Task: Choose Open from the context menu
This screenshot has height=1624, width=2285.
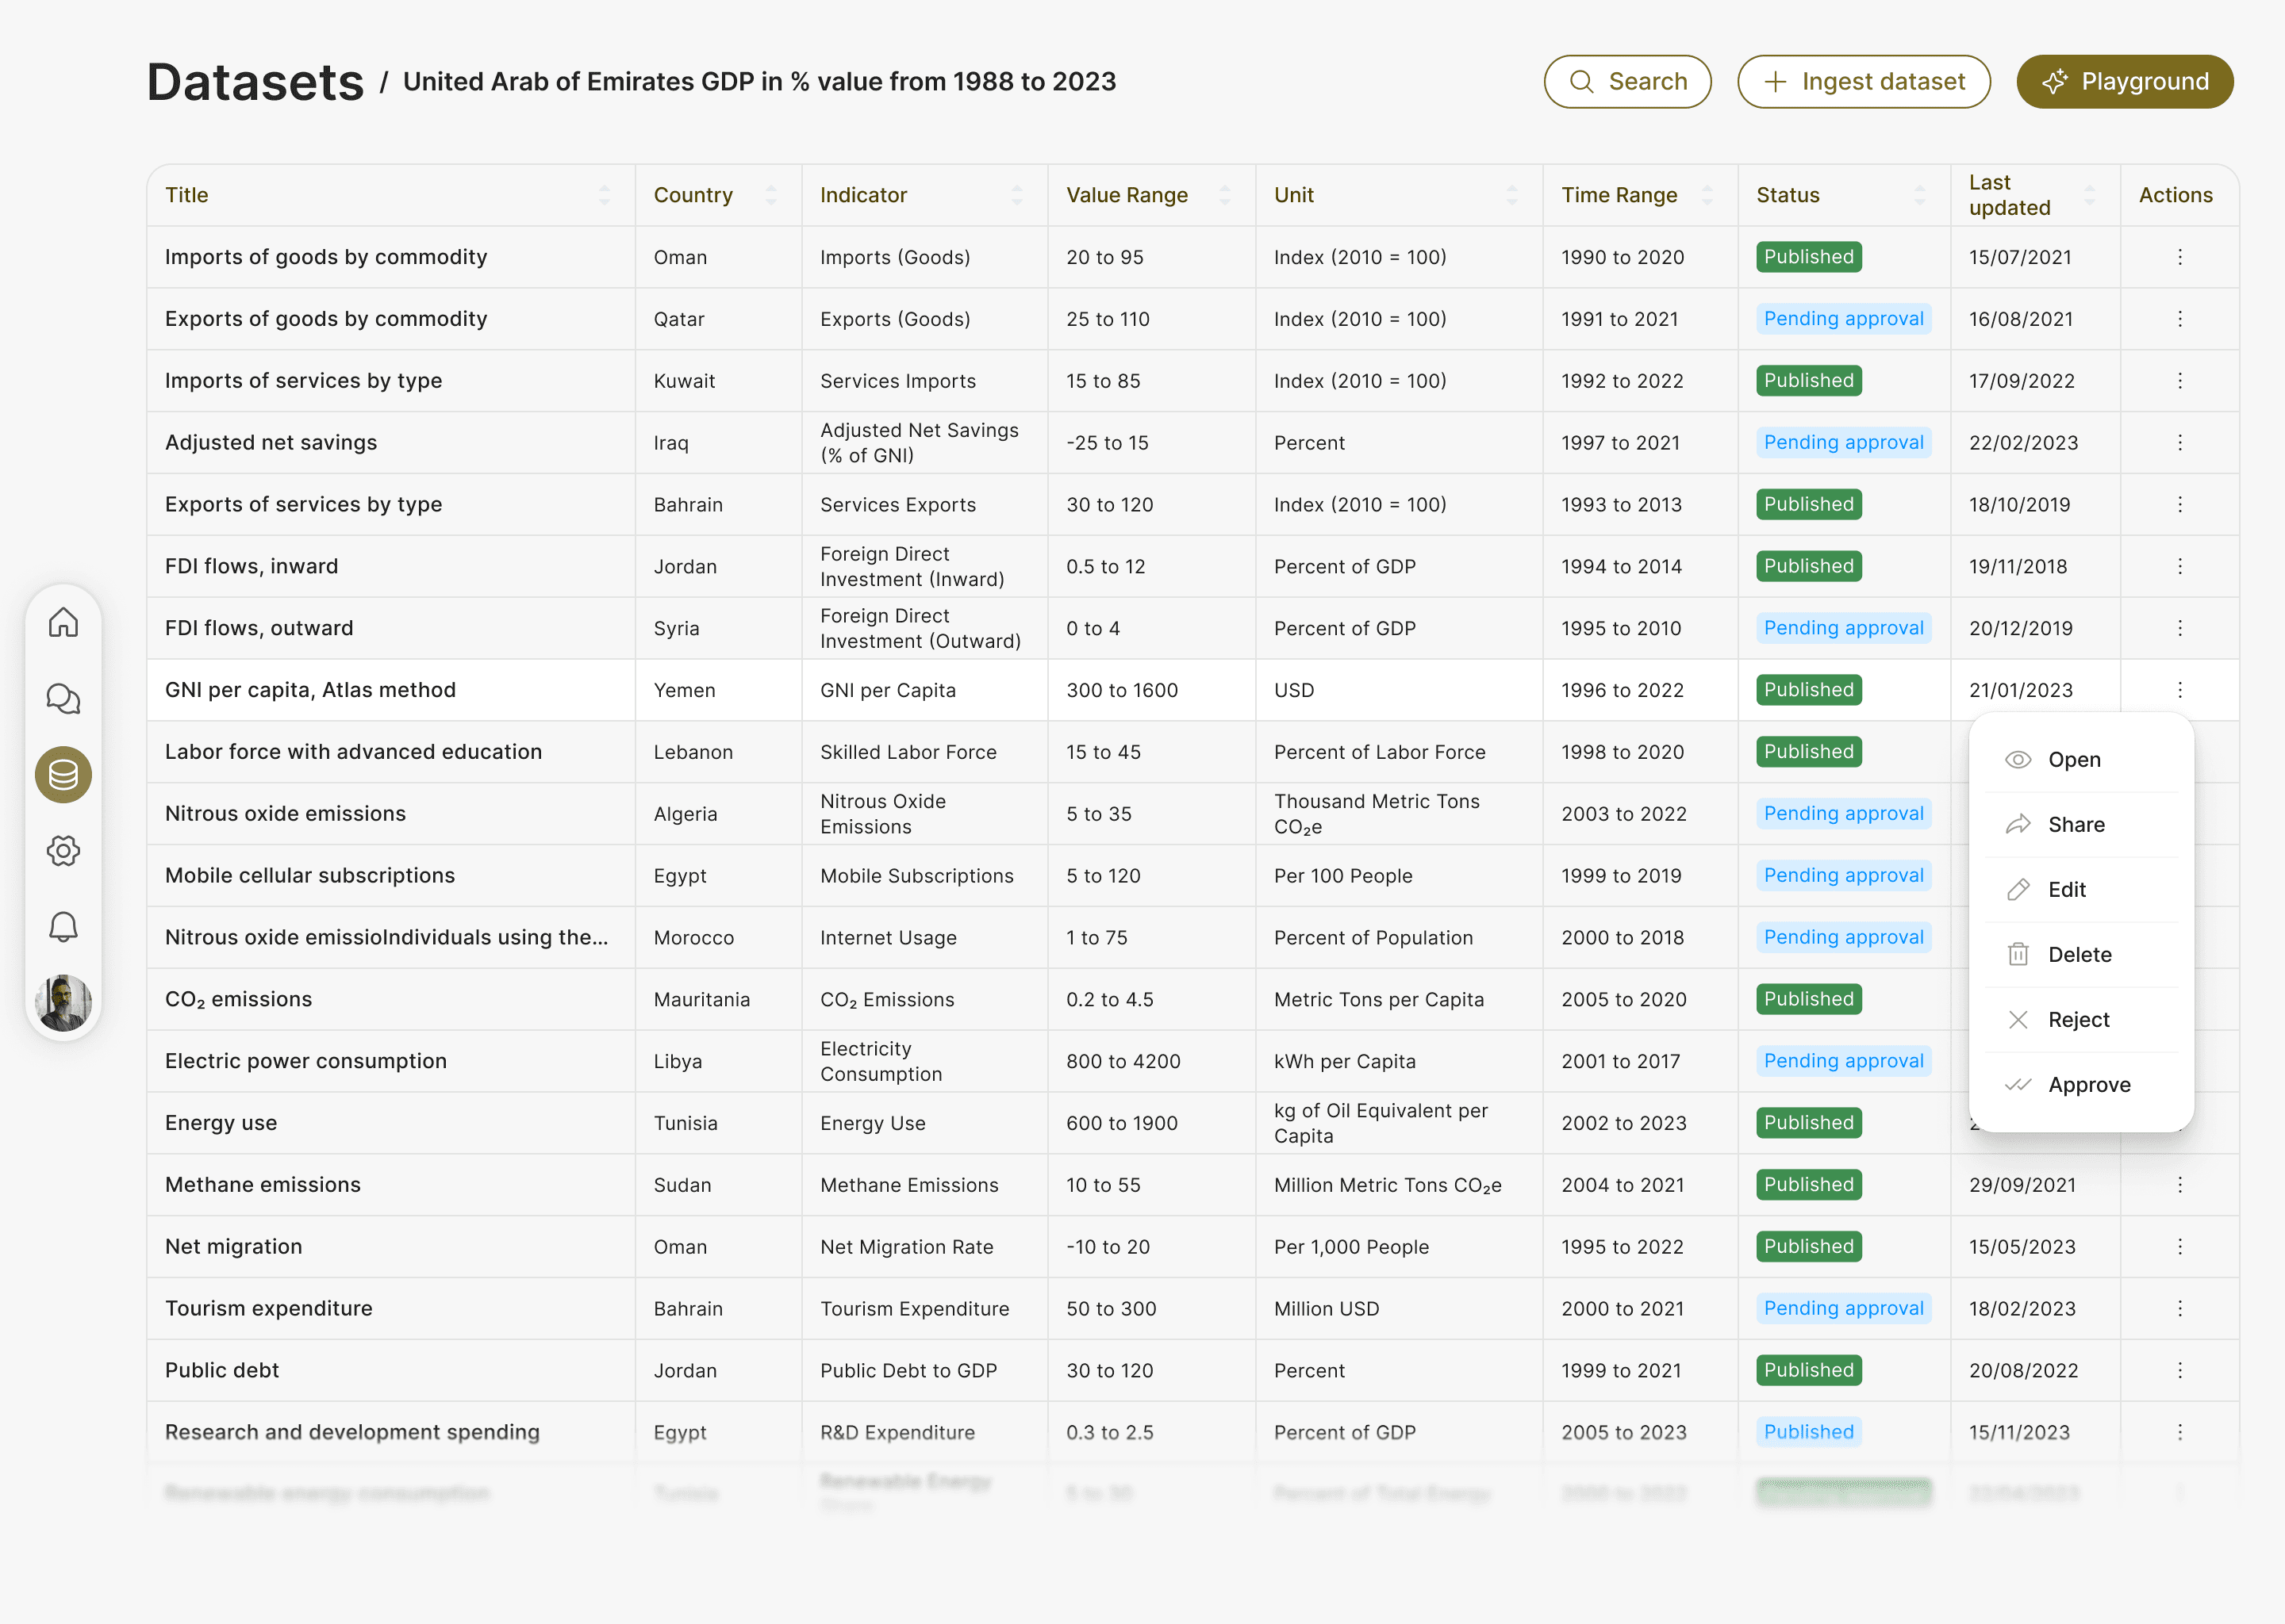Action: 2074,760
